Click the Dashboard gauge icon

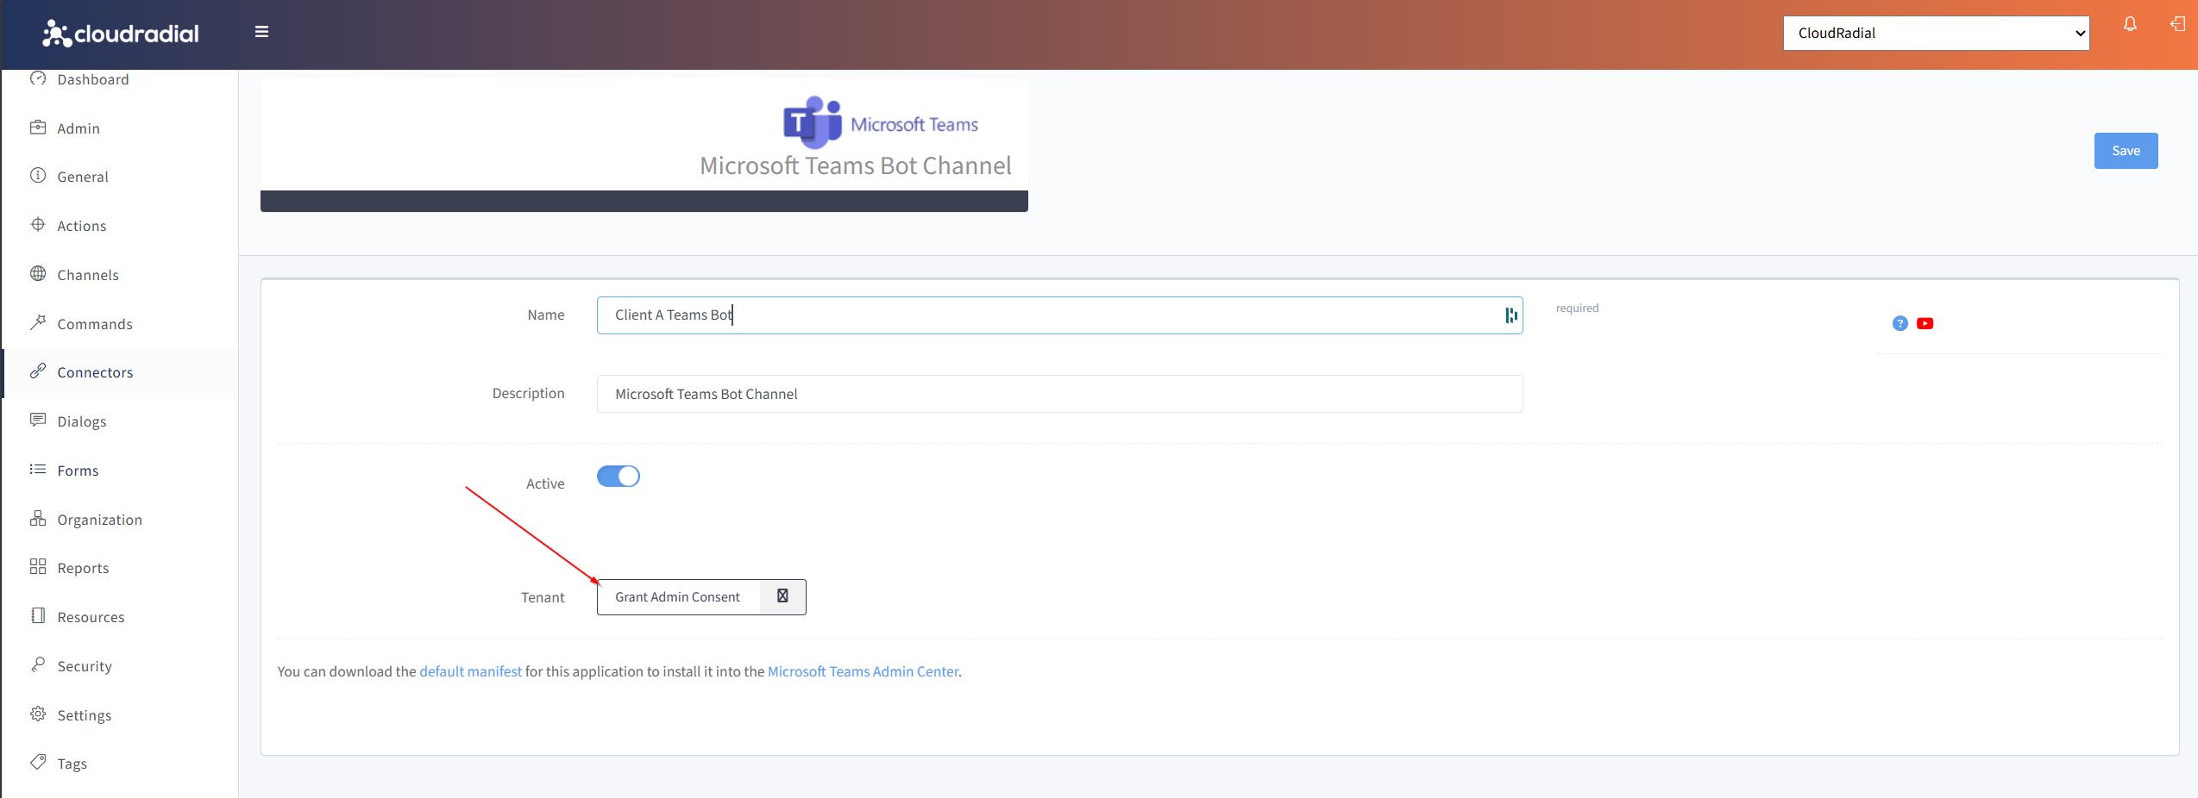[38, 78]
